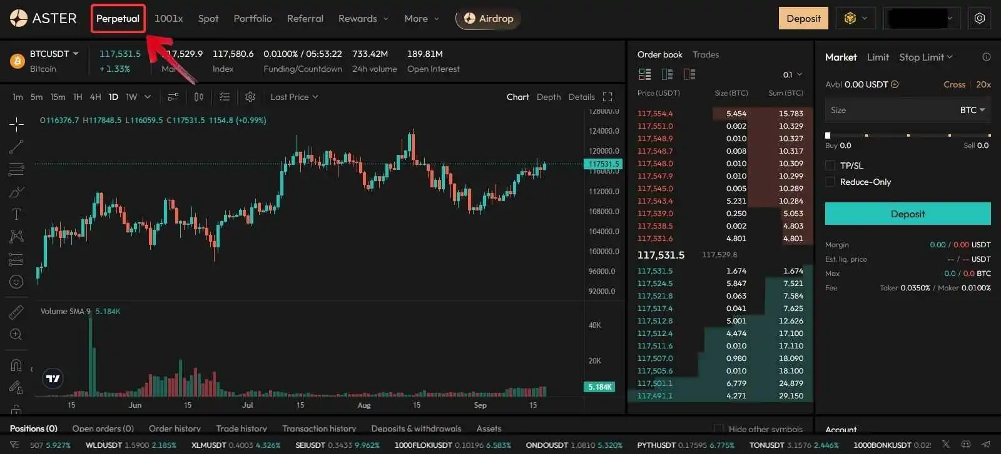This screenshot has height=454, width=1001.
Task: Toggle the magnet mode icon
Action: click(16, 365)
